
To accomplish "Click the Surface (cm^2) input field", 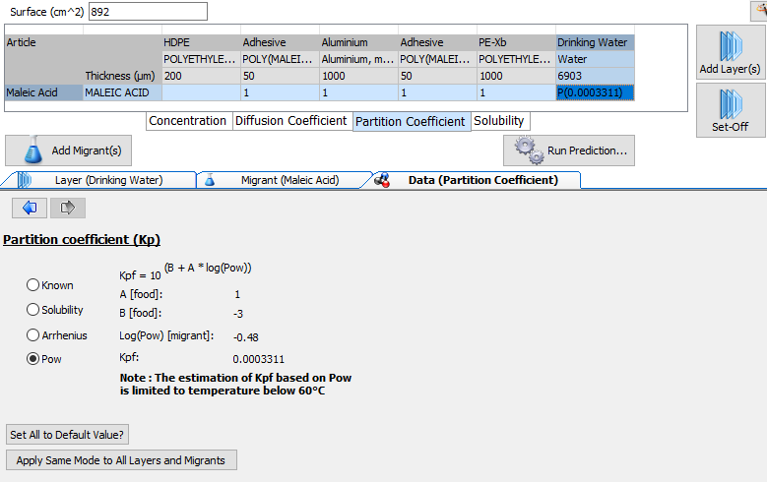I will point(148,11).
